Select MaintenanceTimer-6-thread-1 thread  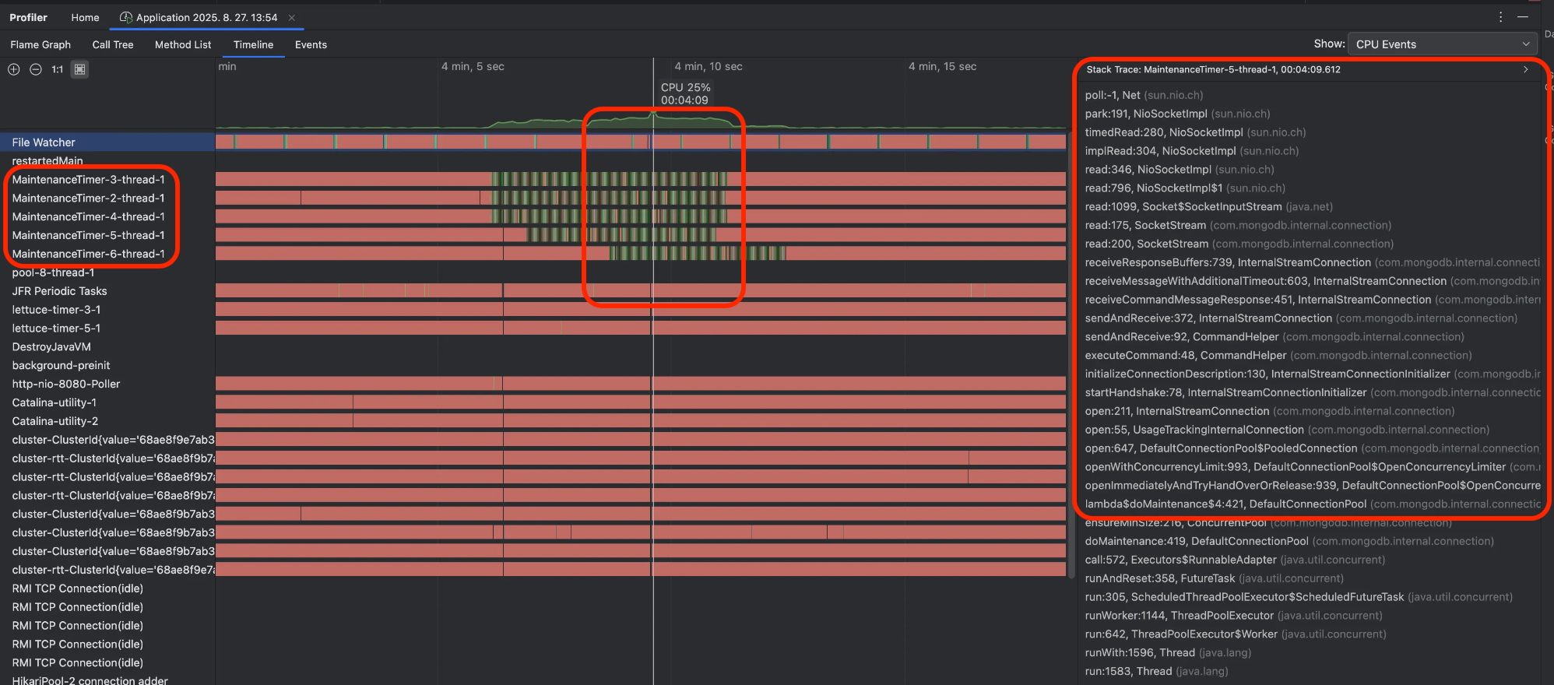click(88, 254)
